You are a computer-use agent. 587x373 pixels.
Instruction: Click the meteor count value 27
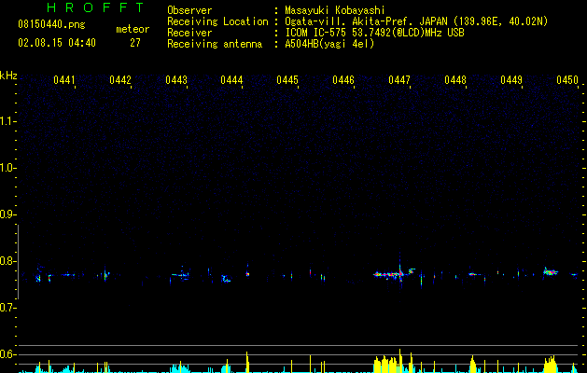[x=135, y=43]
